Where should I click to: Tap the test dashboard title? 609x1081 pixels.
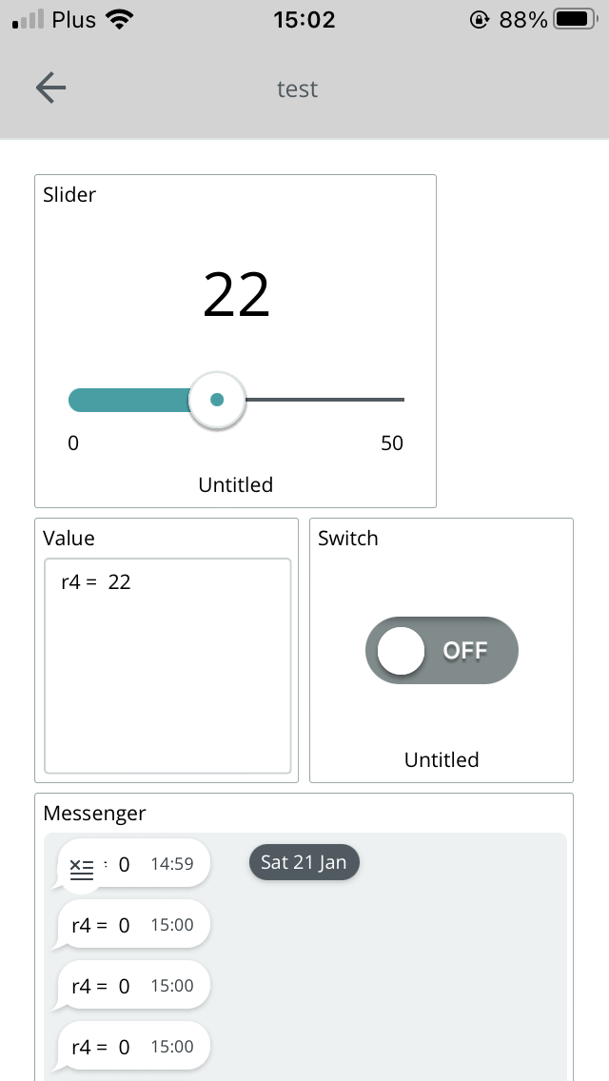pyautogui.click(x=297, y=88)
